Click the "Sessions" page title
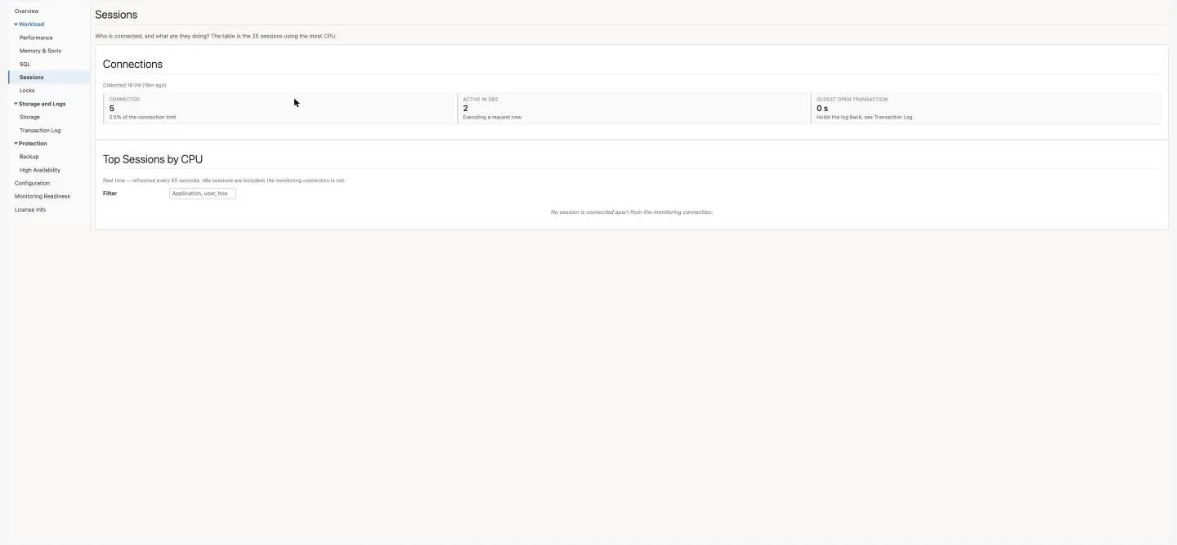1177x545 pixels. 116,15
